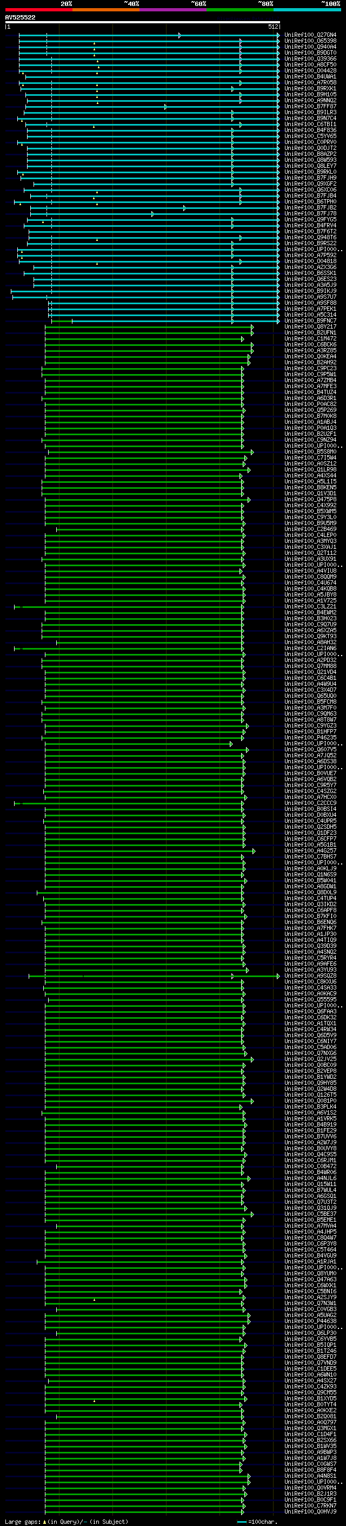The height and width of the screenshot is (1526, 346).
Task: Click the purple ~60% legend color segment
Action: (172, 10)
